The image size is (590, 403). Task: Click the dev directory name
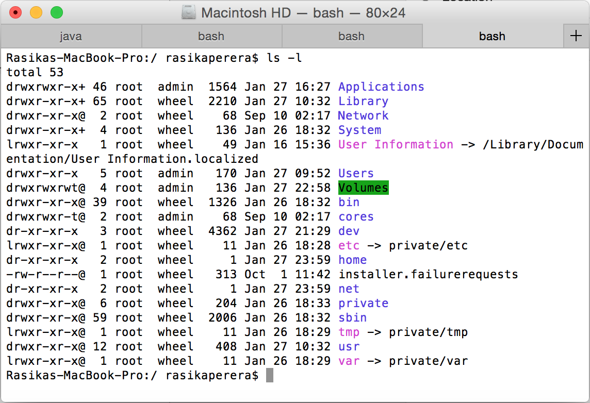tap(349, 231)
